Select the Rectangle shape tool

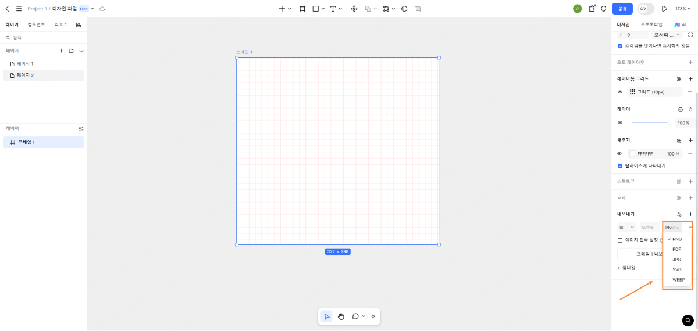pos(316,9)
